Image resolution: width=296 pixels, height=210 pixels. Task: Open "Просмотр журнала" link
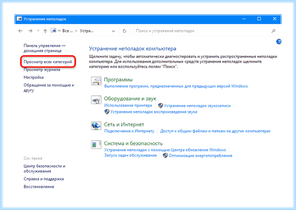point(42,70)
